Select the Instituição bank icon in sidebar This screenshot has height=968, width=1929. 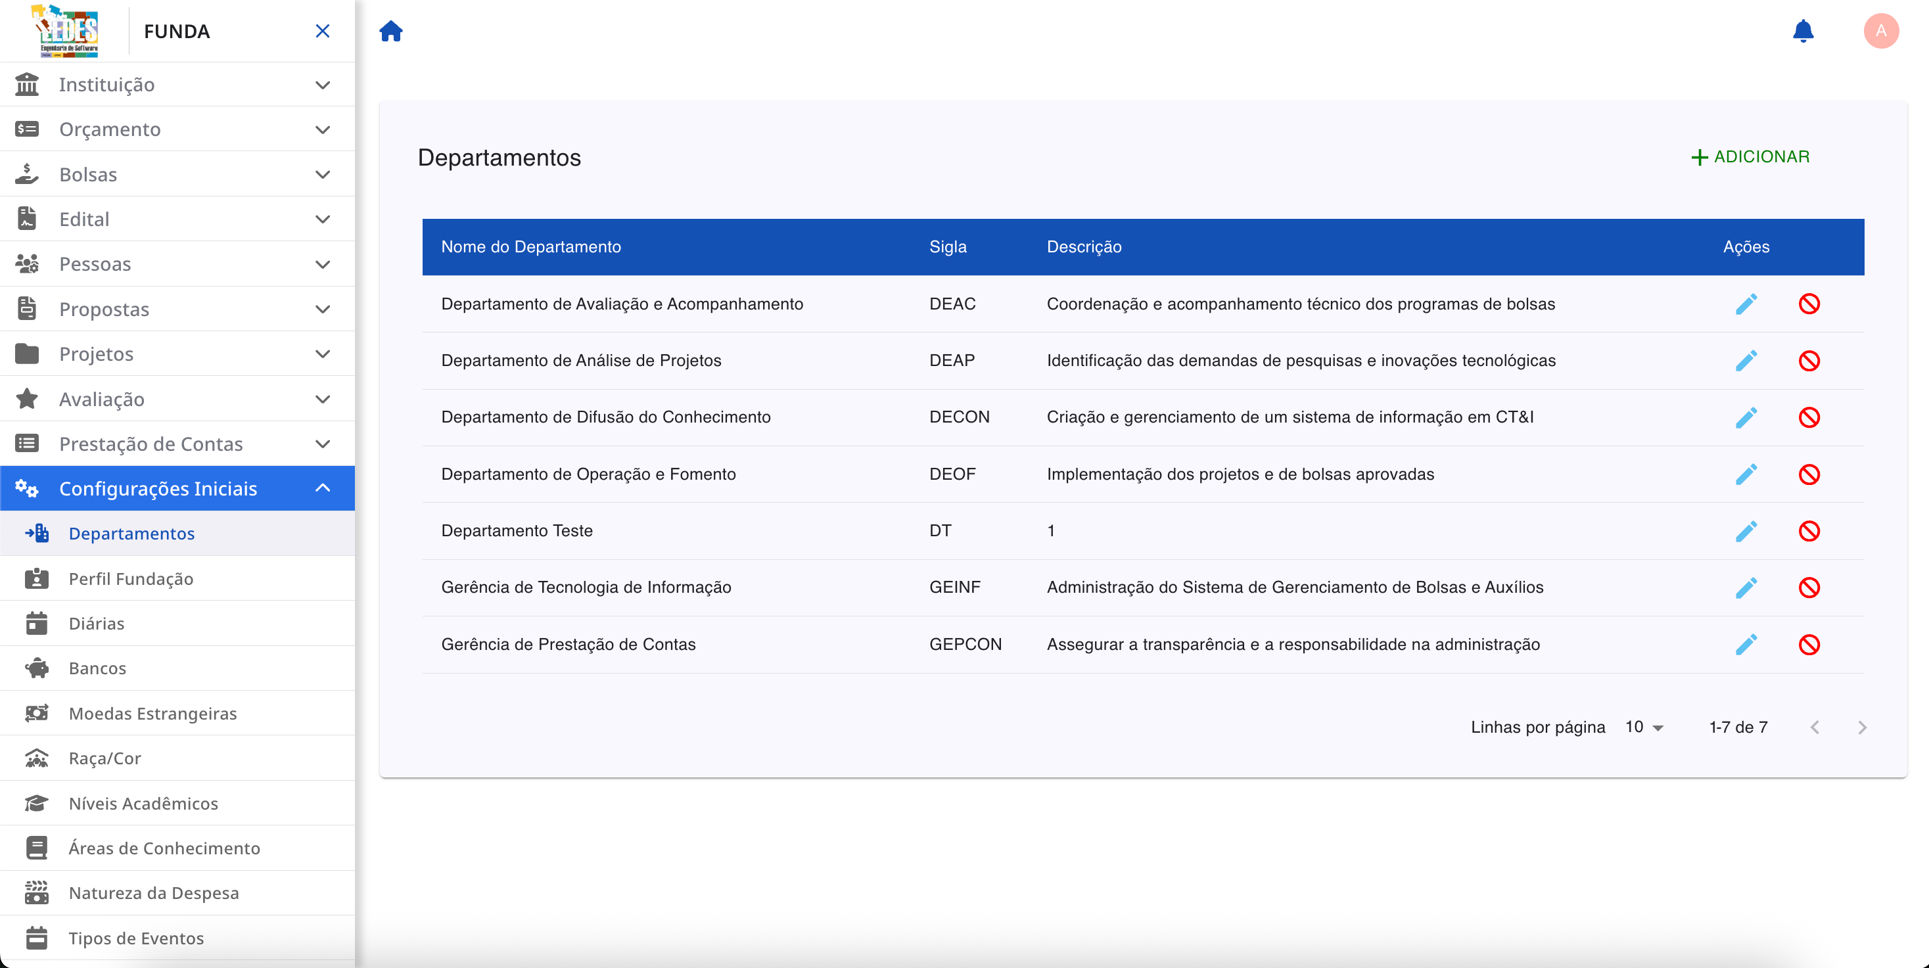point(27,84)
